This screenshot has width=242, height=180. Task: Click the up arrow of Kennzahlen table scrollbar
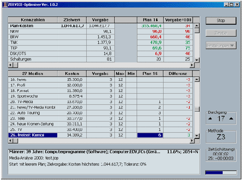click(x=197, y=26)
